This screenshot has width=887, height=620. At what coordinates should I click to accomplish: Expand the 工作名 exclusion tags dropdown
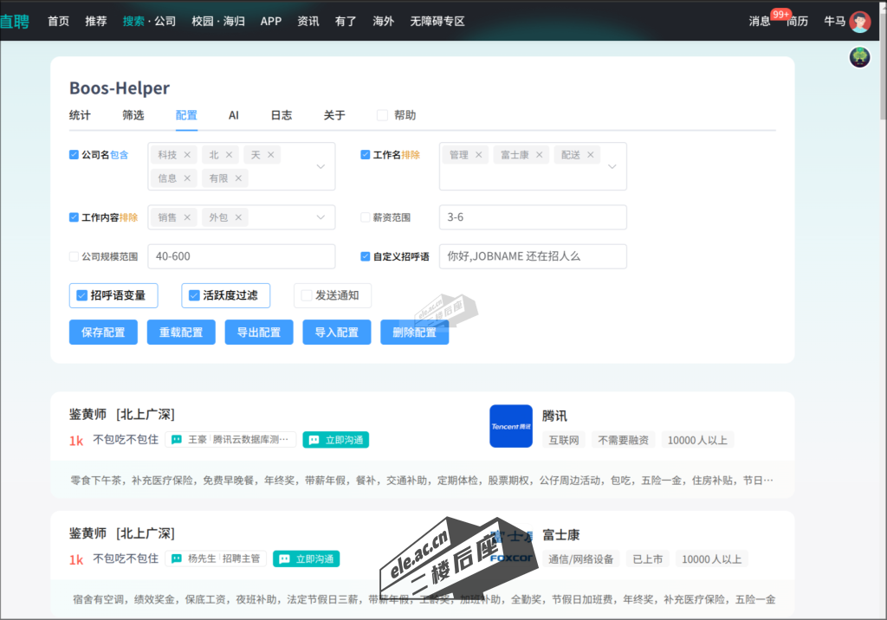pyautogui.click(x=612, y=166)
